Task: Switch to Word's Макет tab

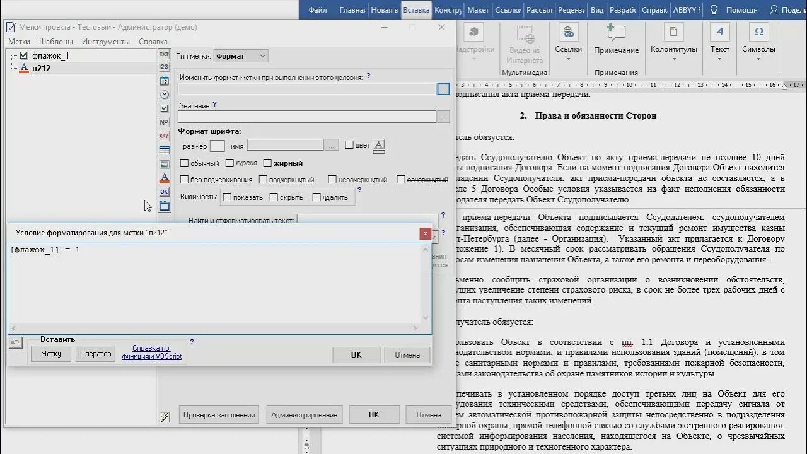Action: [478, 10]
